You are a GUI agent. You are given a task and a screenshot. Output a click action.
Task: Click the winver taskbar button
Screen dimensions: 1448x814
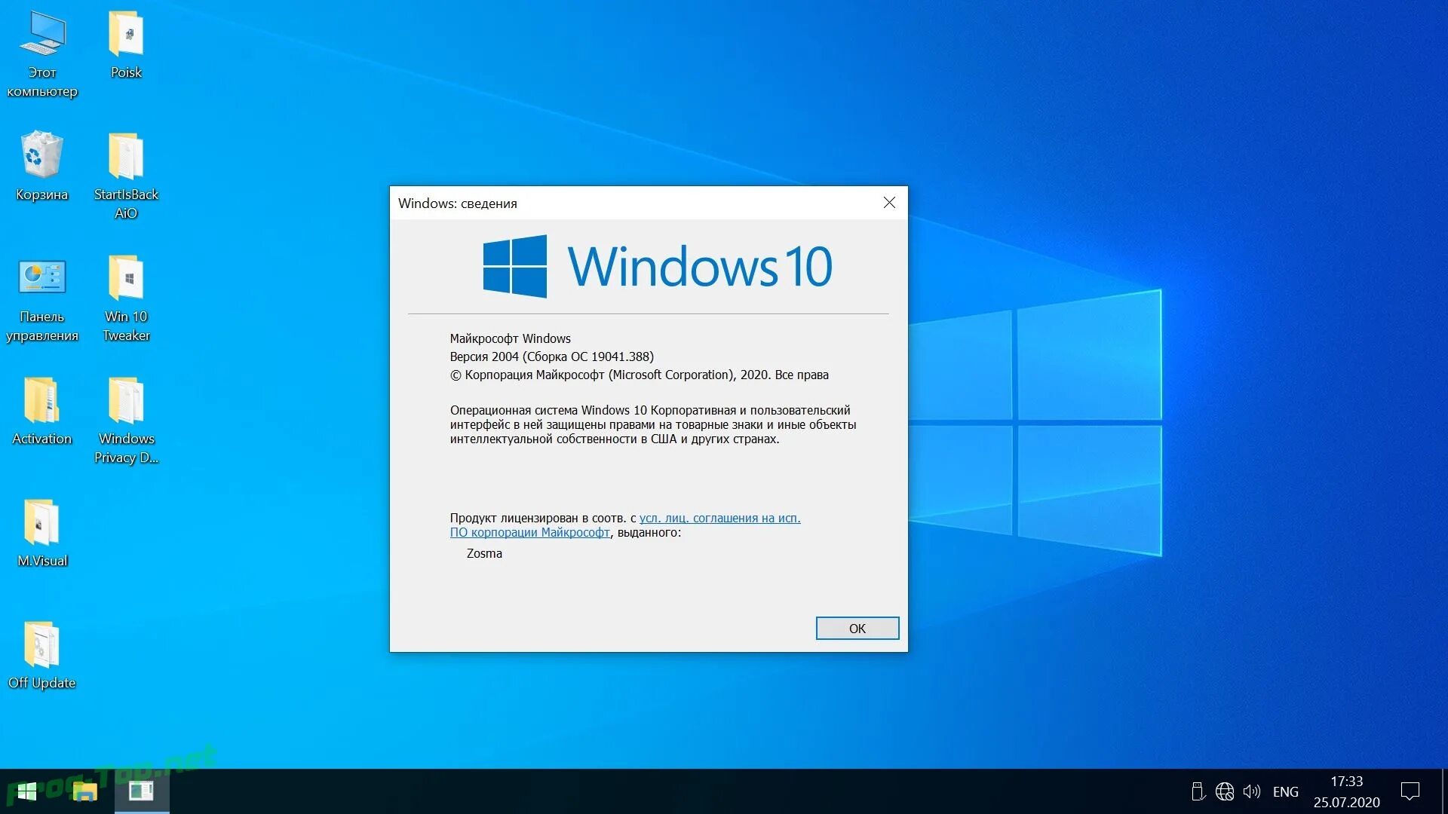(141, 791)
